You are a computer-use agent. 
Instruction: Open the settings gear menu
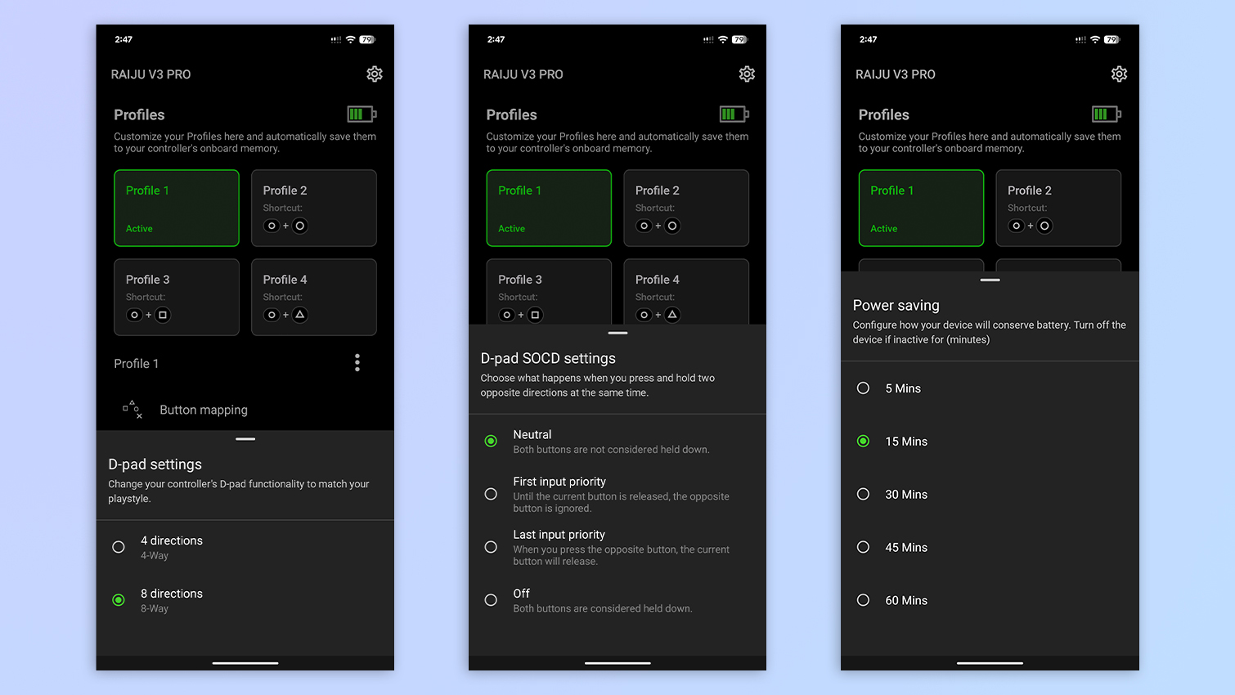[x=374, y=74]
